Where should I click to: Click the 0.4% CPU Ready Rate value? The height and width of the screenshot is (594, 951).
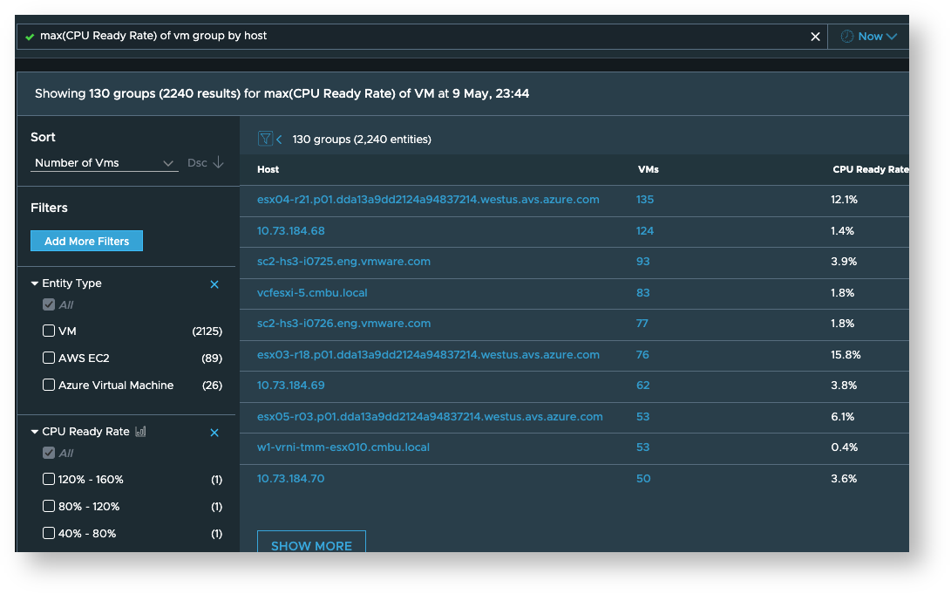pyautogui.click(x=845, y=447)
